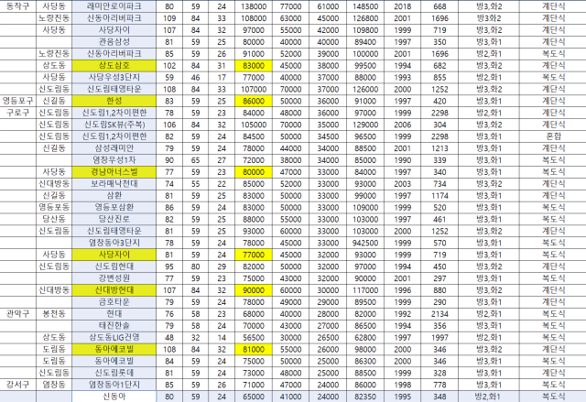Image resolution: width=586 pixels, height=402 pixels.
Task: Click the 2134 household count cell
Action: click(439, 314)
